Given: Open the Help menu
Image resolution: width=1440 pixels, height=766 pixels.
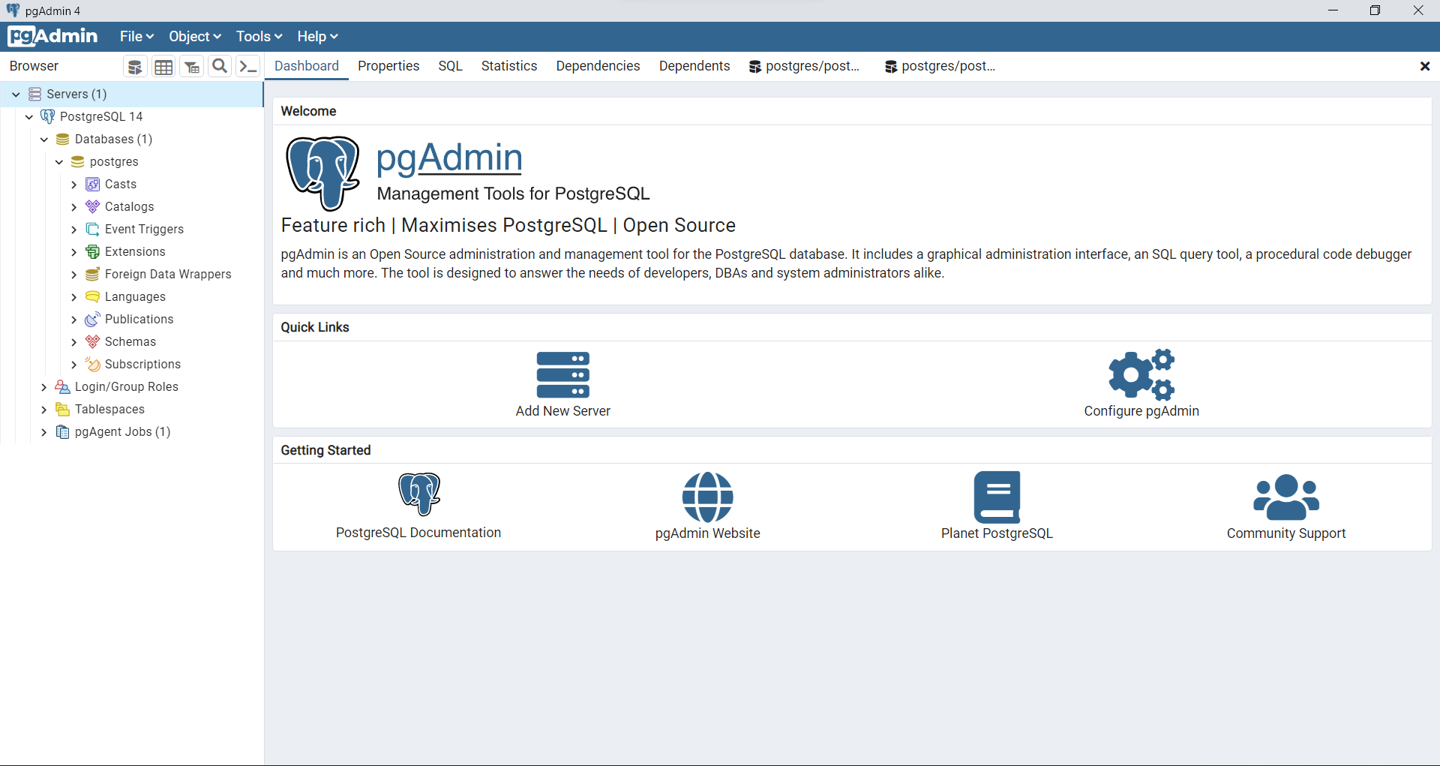Looking at the screenshot, I should 317,37.
